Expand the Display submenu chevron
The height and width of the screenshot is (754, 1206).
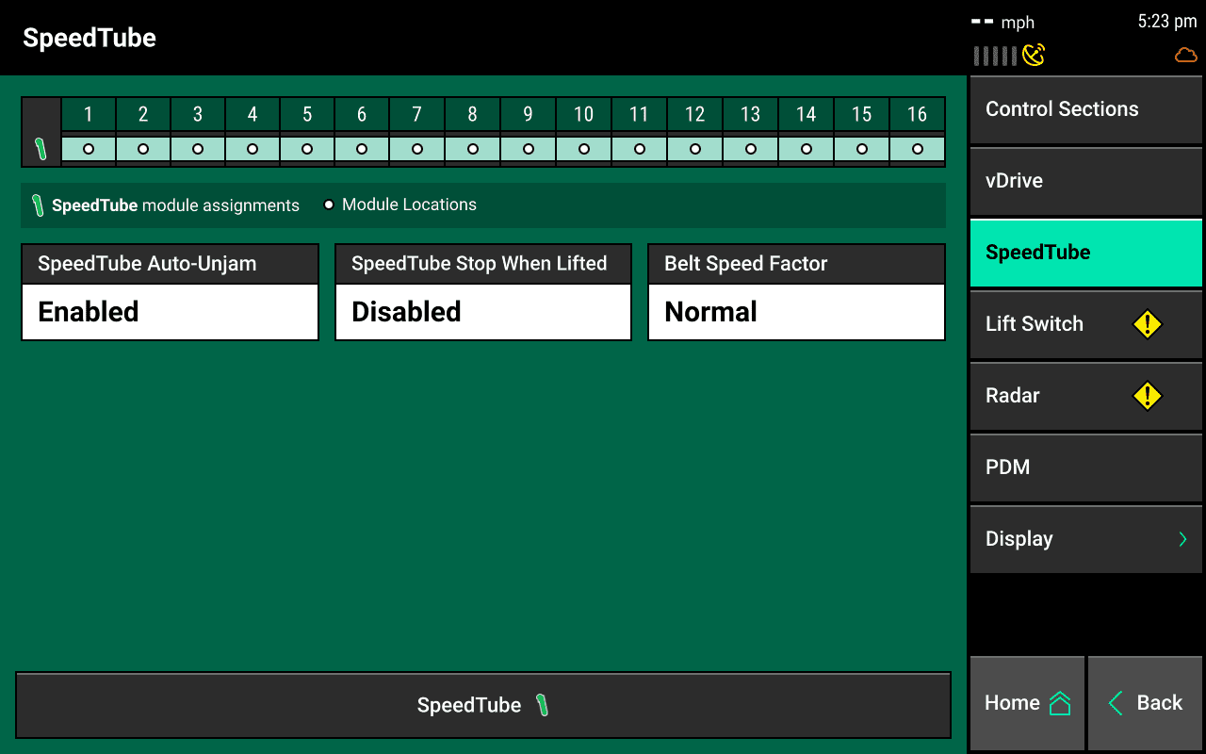point(1182,539)
